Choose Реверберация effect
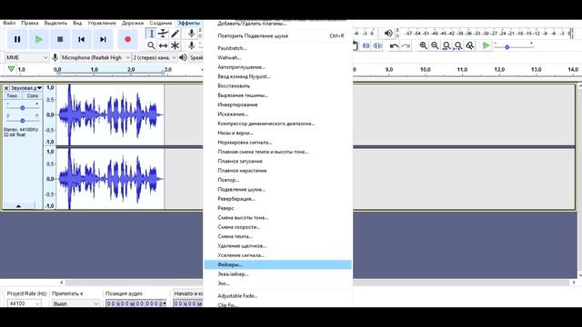 (277, 199)
